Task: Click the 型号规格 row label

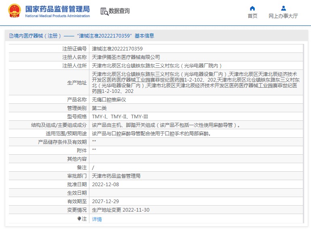Action: [x=77, y=117]
